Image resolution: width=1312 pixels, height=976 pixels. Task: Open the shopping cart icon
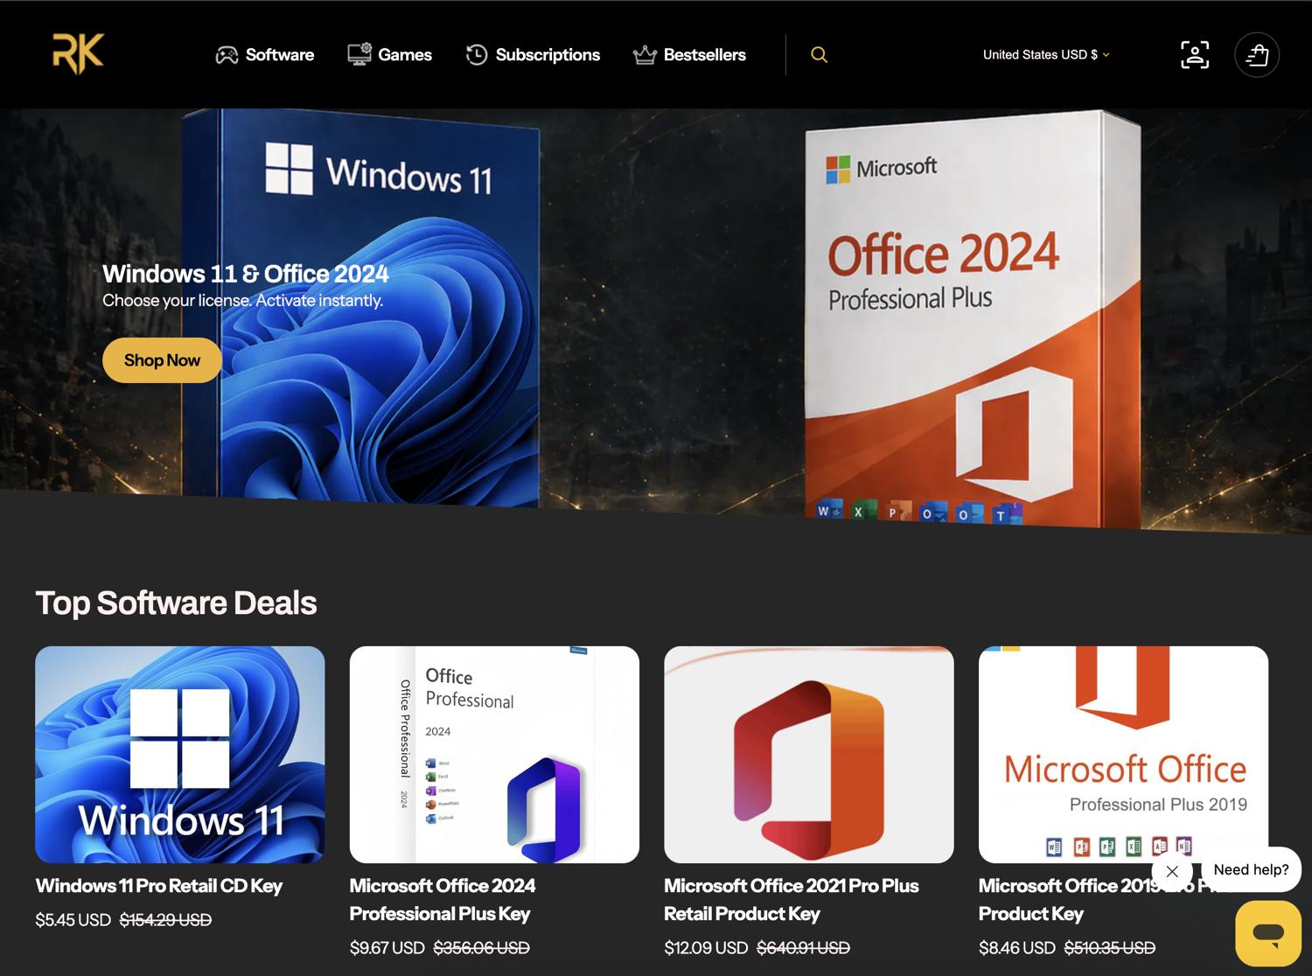1257,54
